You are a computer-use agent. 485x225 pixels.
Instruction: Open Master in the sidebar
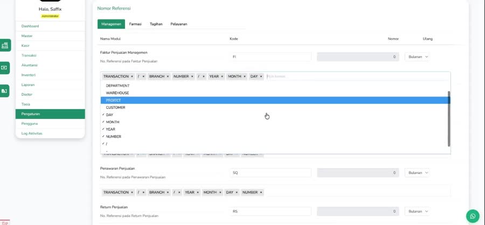pos(50,36)
